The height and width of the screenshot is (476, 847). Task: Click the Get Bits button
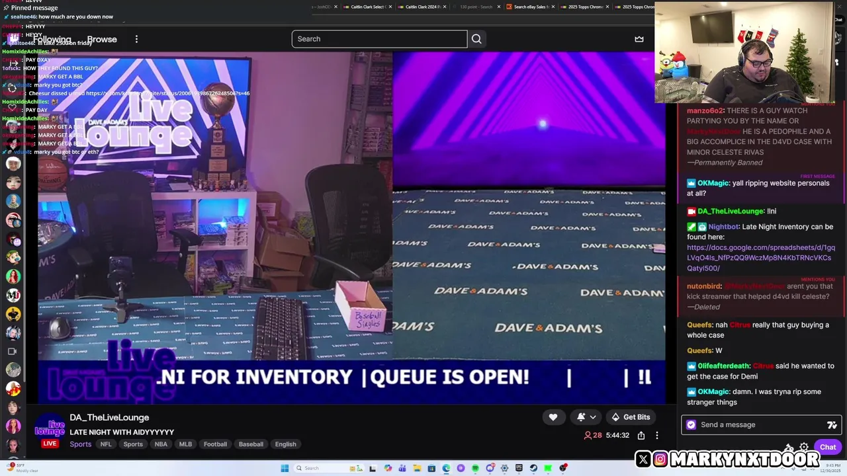pos(630,417)
